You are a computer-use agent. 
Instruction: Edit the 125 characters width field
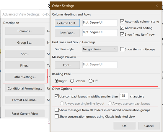click(124, 96)
